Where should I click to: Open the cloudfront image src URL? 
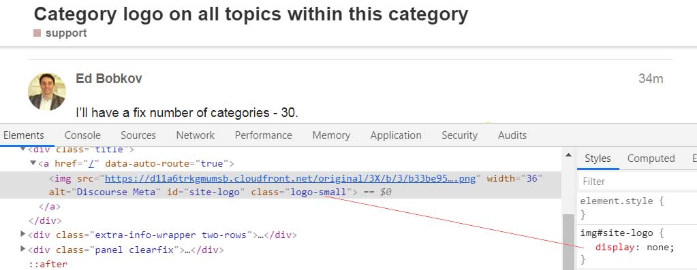coord(290,179)
